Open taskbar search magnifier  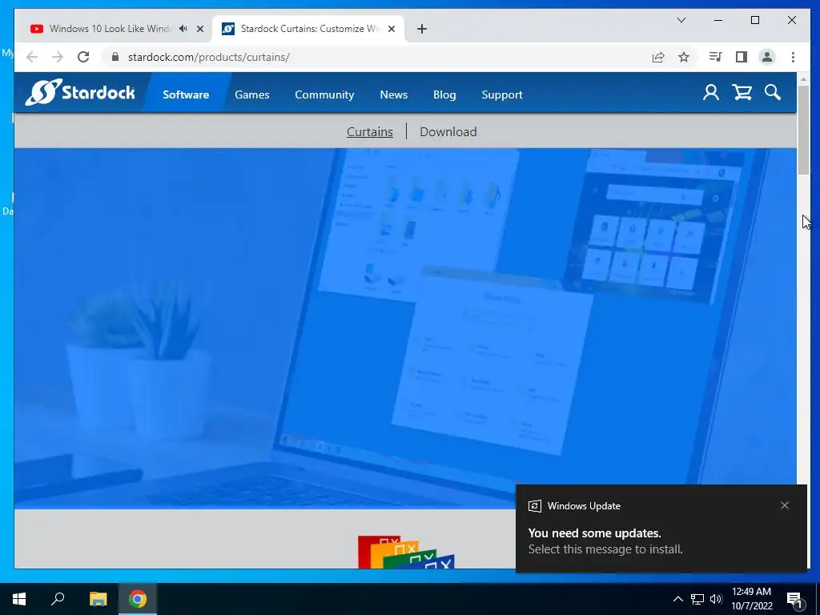pos(58,599)
